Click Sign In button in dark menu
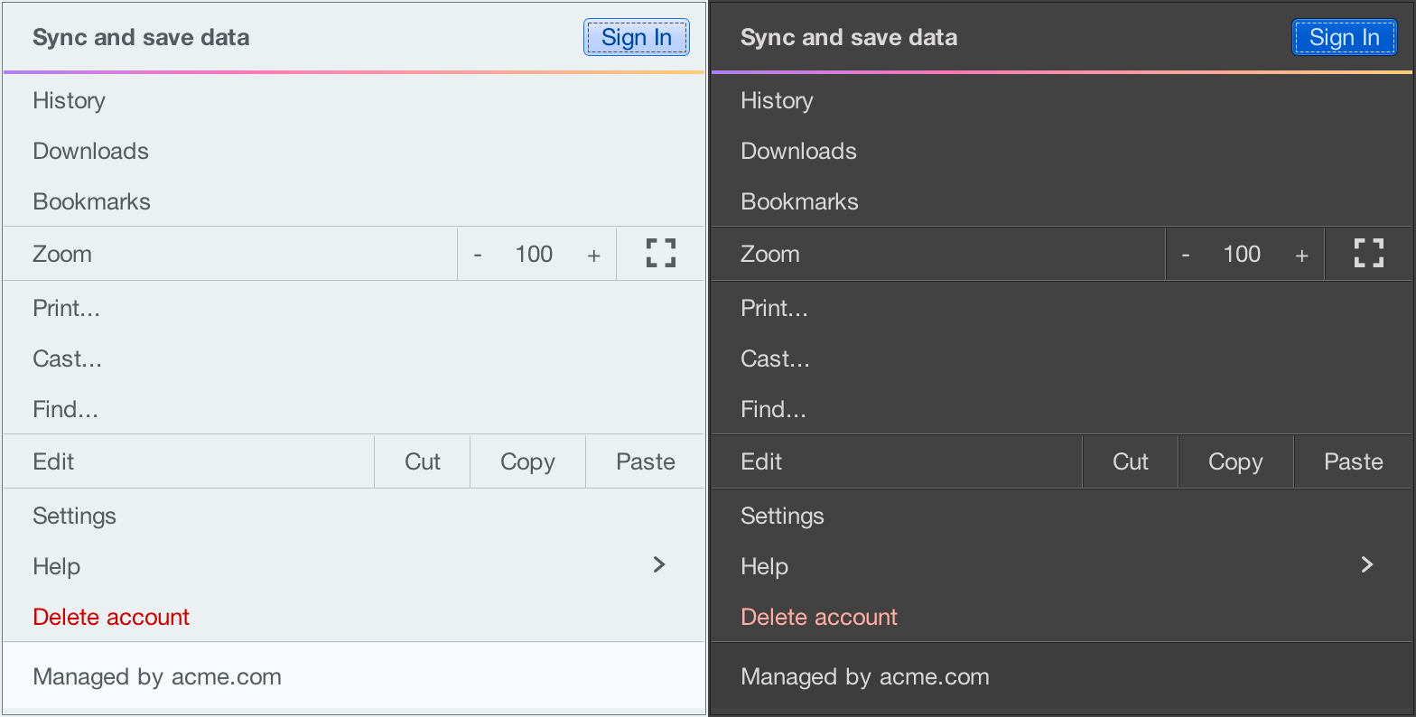This screenshot has width=1416, height=717. tap(1345, 38)
